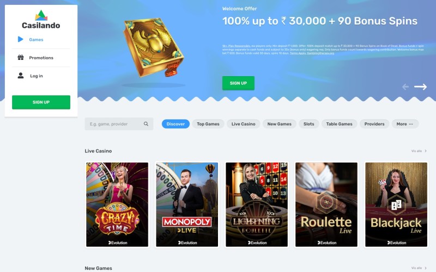Open the Crazy Time game thumbnail

pyautogui.click(x=117, y=205)
